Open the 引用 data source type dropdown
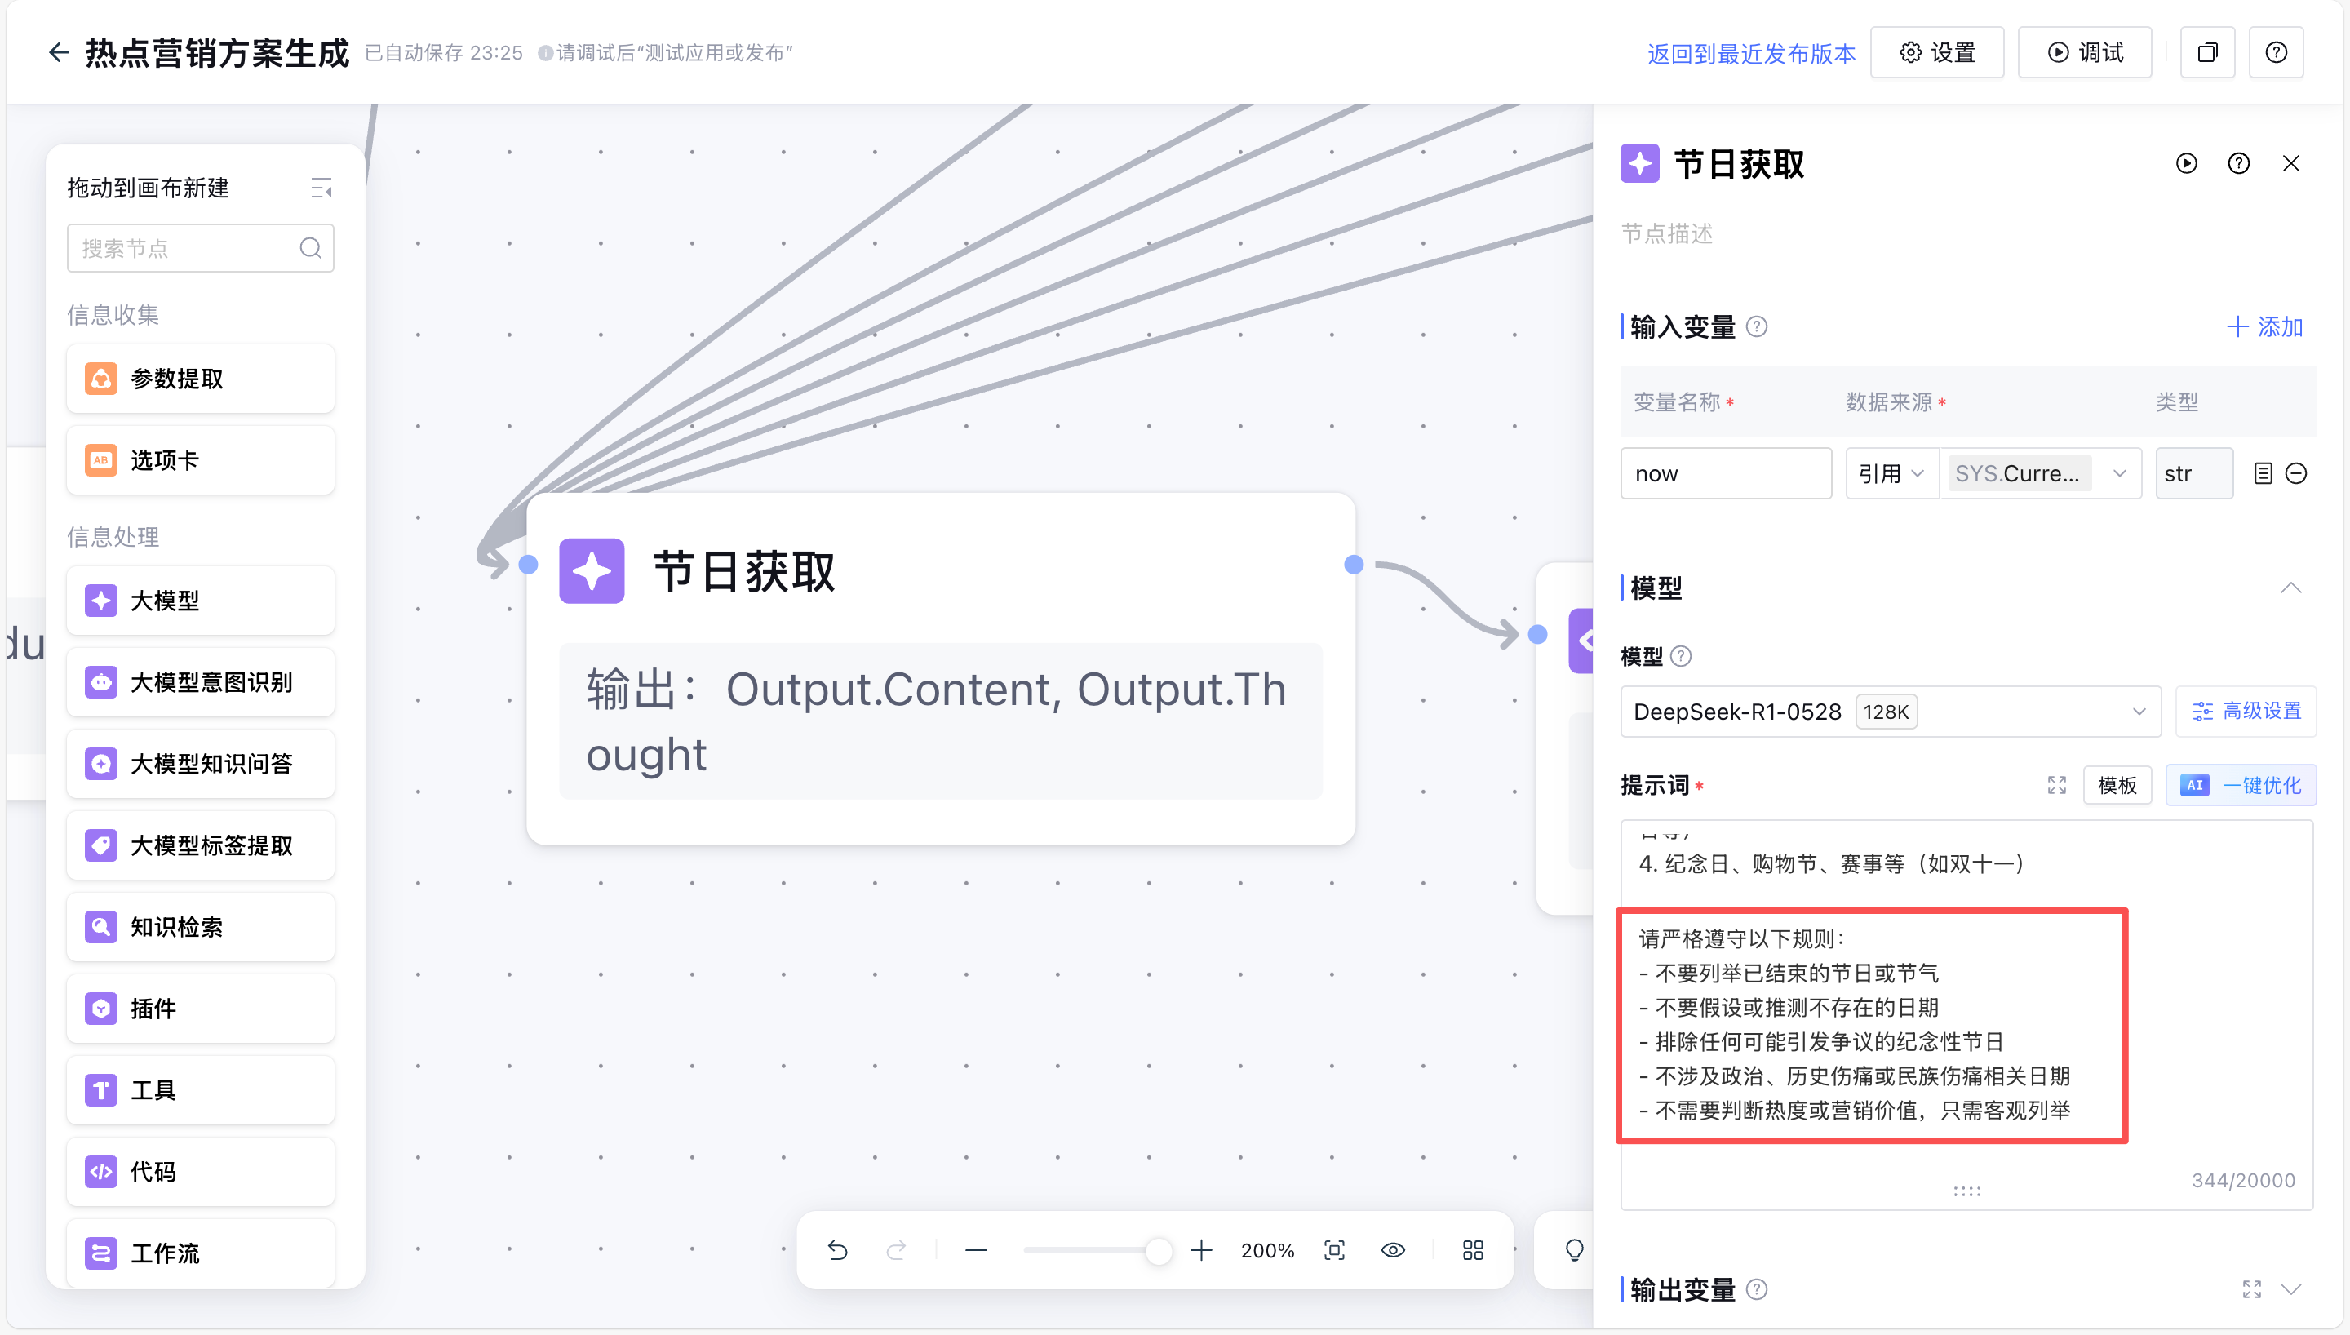The image size is (2350, 1335). (1891, 473)
